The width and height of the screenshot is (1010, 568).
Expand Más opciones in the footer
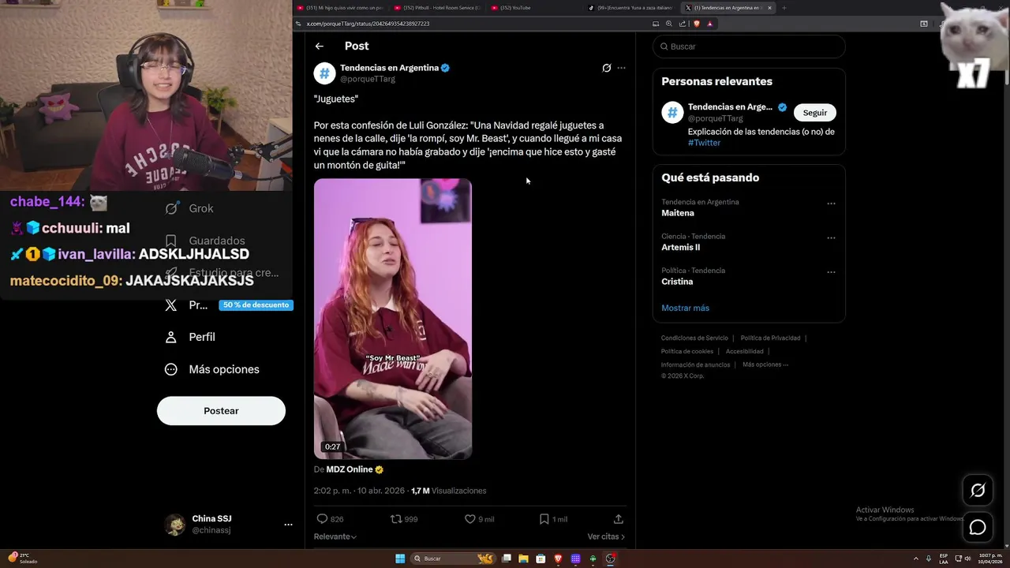765,365
